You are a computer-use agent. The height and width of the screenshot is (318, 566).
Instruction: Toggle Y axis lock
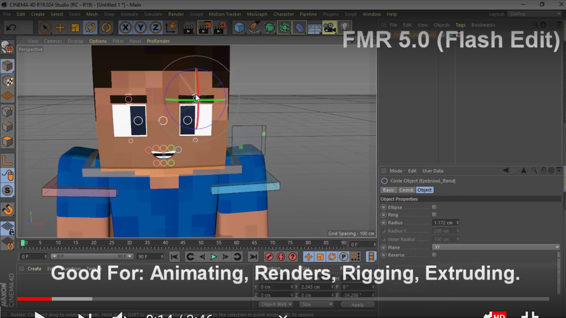point(141,28)
